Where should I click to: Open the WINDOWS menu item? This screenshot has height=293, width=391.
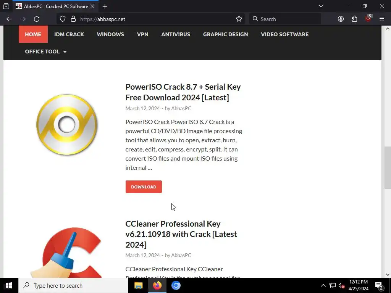(110, 34)
